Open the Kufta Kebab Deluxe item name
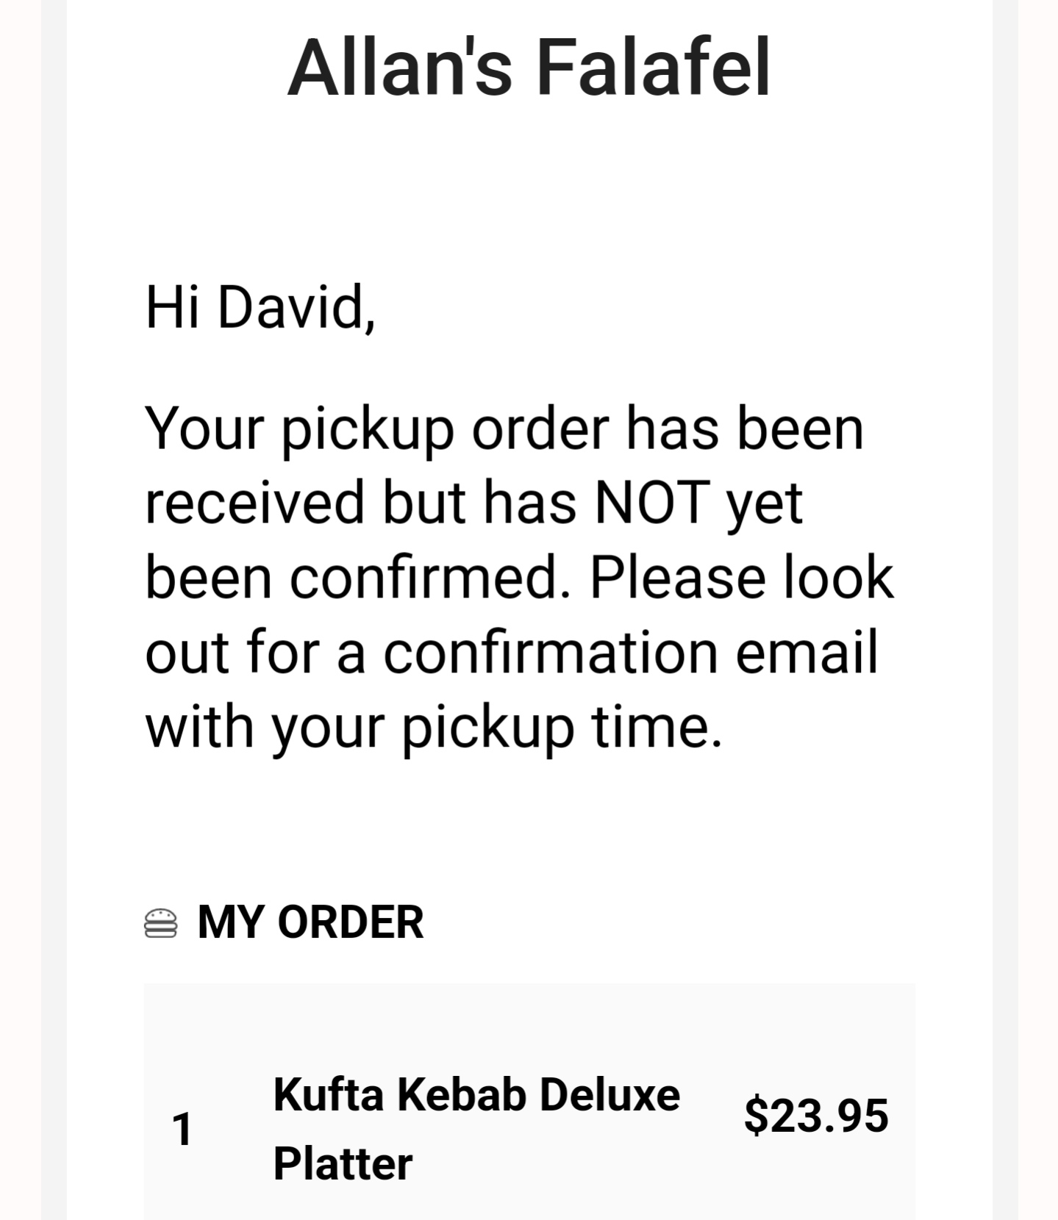 point(476,1095)
